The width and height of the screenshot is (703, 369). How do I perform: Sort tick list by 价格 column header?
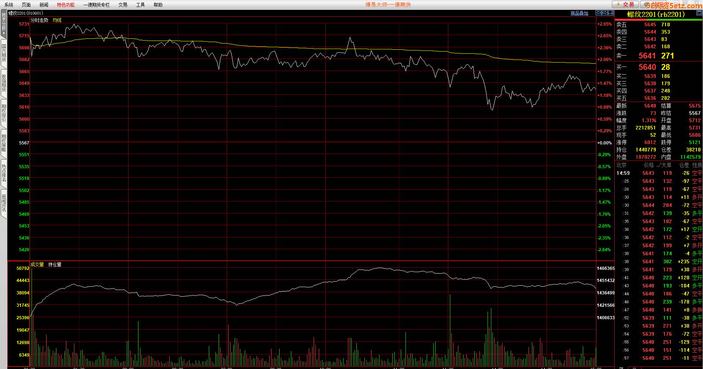coord(648,165)
